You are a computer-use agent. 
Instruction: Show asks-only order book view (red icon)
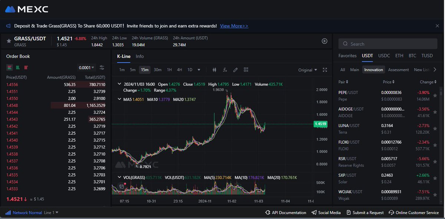(26, 67)
